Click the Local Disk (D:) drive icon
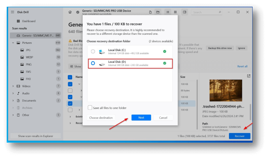This screenshot has height=158, width=268. 102,64
